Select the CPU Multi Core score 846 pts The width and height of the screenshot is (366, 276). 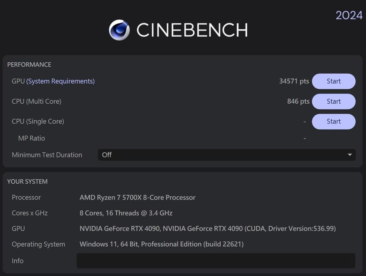298,101
